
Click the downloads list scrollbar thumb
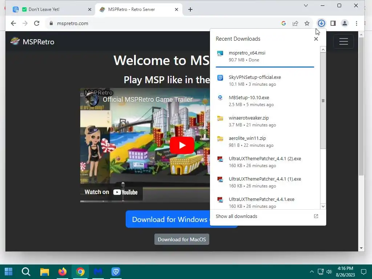323,101
